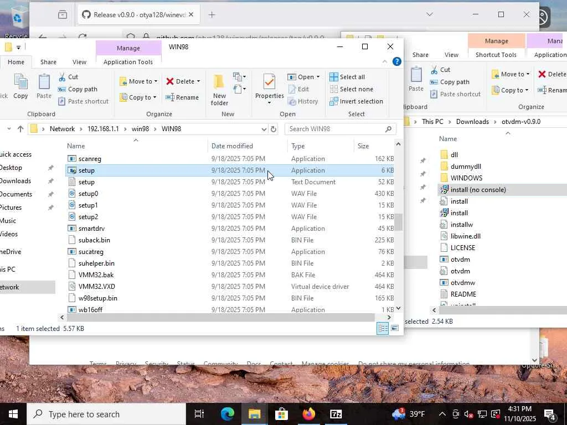Click Invert selection

[357, 102]
